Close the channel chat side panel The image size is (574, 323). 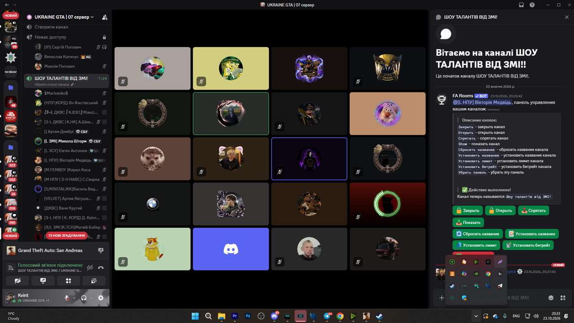click(567, 17)
